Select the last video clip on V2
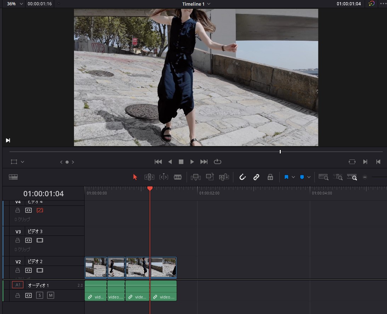This screenshot has height=314, width=387. pos(163,267)
